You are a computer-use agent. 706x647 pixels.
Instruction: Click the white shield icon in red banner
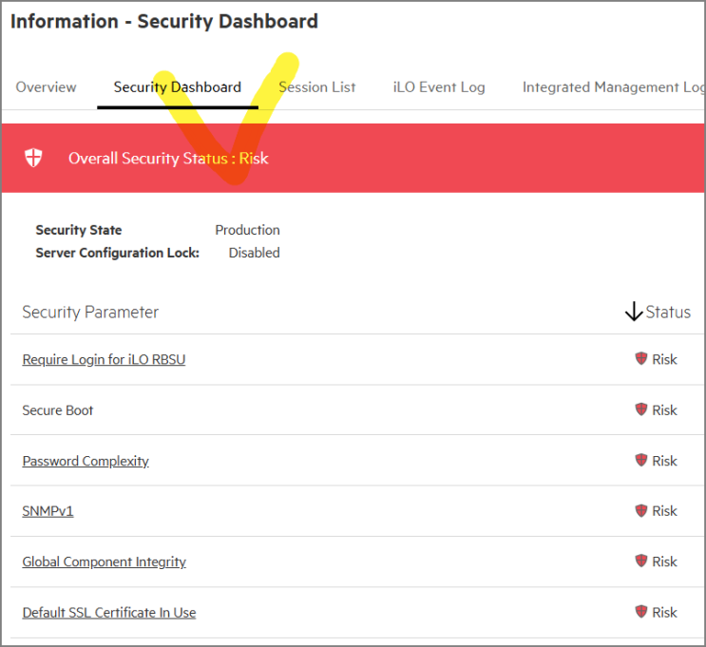33,158
